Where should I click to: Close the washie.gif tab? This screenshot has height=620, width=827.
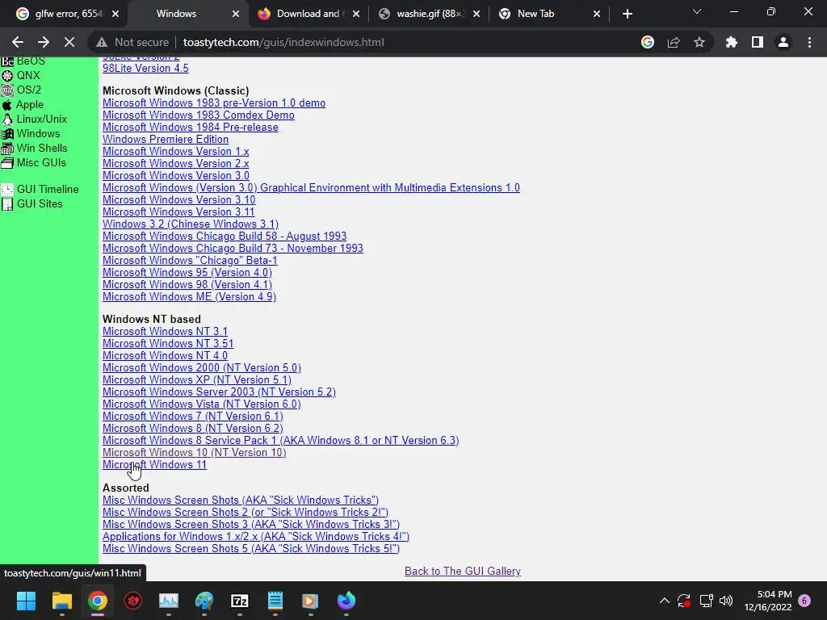point(476,14)
